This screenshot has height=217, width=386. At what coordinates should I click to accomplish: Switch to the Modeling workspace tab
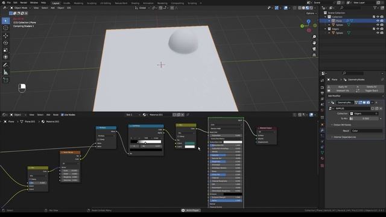coord(78,3)
